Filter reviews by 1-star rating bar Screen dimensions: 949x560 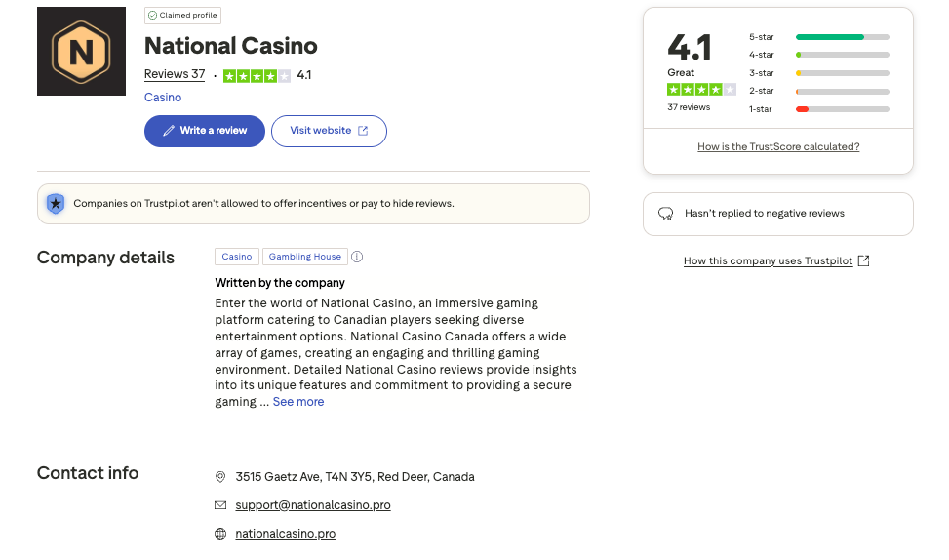point(842,109)
